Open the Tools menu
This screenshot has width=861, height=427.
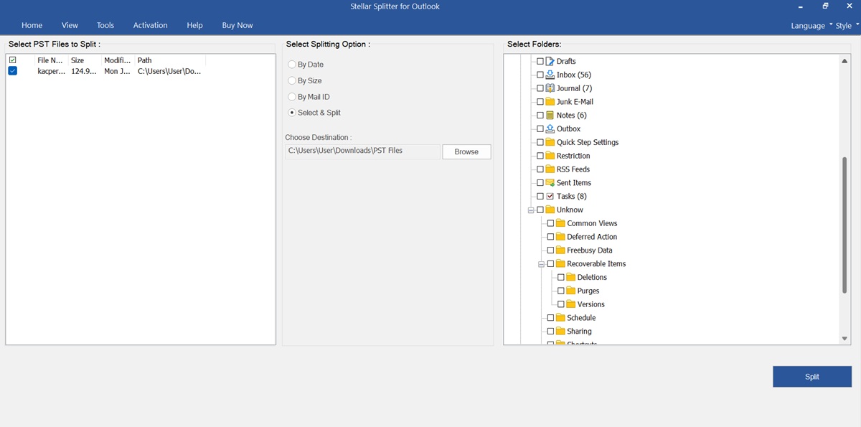(105, 25)
